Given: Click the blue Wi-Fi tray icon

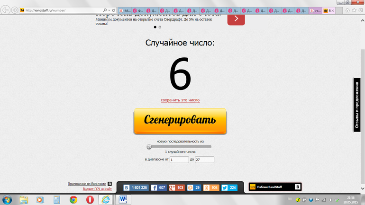Looking at the screenshot, I should click(x=311, y=200).
